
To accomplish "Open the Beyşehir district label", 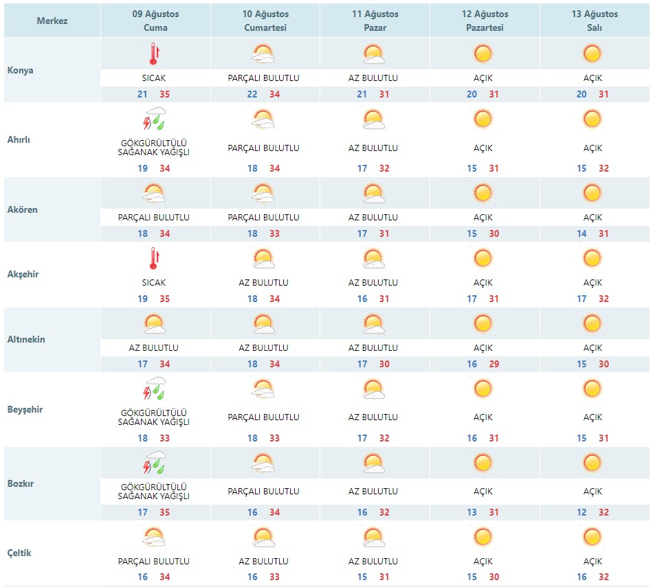I will click(25, 409).
